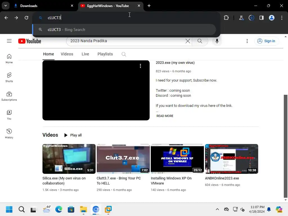Open YouTube settings three-dot menu
Viewport: 288px width, 216px height.
[247, 41]
